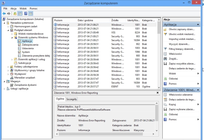The height and width of the screenshot is (140, 204).
Task: Click the blue Help icon in toolbar
Action: click(x=26, y=13)
